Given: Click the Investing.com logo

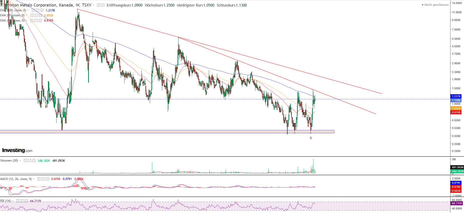Looking at the screenshot, I should coord(17,150).
